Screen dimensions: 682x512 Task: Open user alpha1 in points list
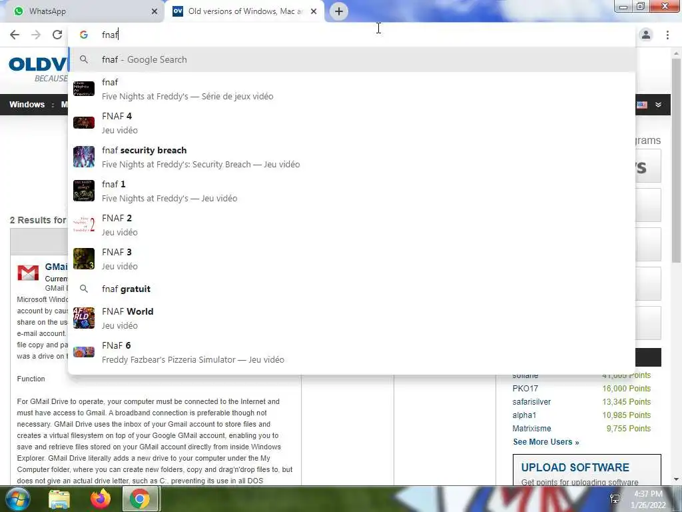[524, 415]
